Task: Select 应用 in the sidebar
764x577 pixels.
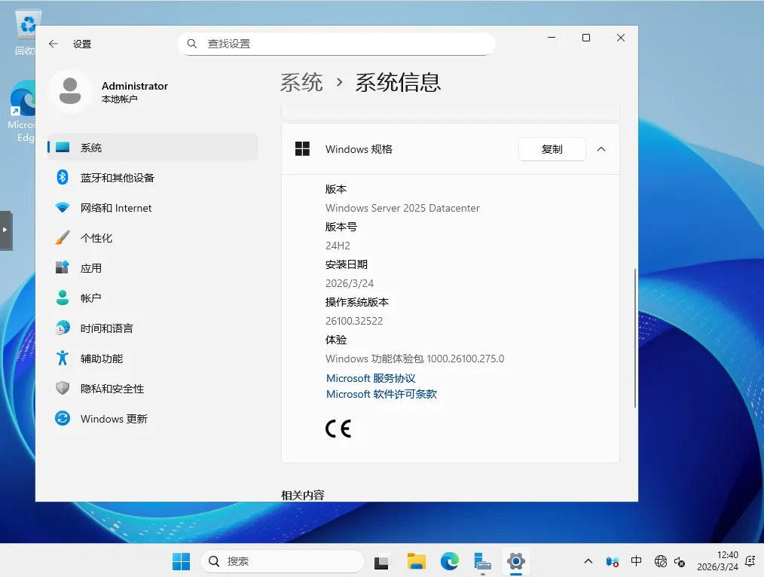Action: 153,268
